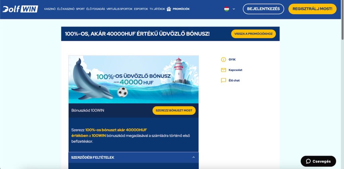Screen dimensions: 344x169
Task: Open Virtuális Sportok in navigation
Action: 119,9
